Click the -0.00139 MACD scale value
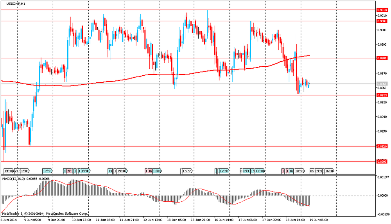The image size is (391, 224). point(383,214)
